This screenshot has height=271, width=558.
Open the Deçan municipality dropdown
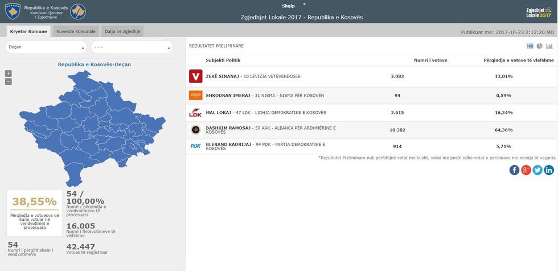click(46, 47)
